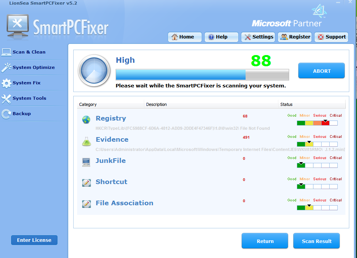Click the house icon on Home button
This screenshot has height=258, width=357.
[174, 37]
